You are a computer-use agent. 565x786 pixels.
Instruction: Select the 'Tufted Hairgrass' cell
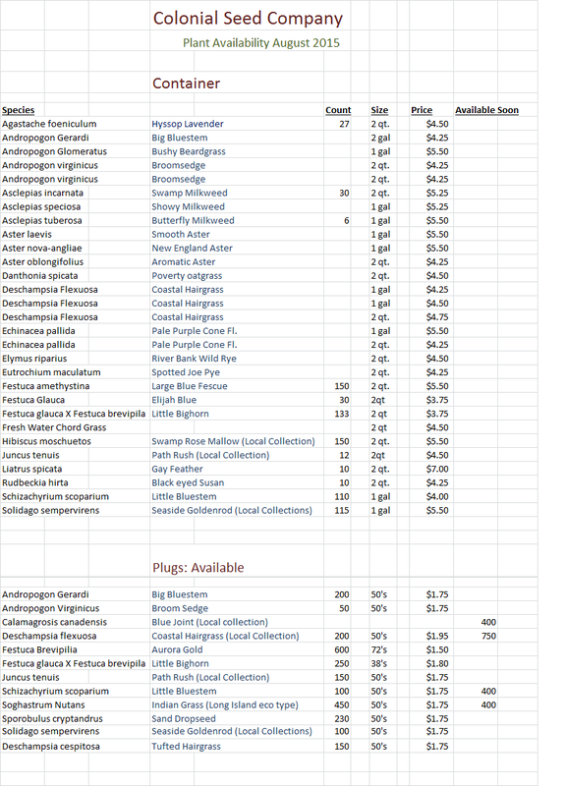[186, 747]
